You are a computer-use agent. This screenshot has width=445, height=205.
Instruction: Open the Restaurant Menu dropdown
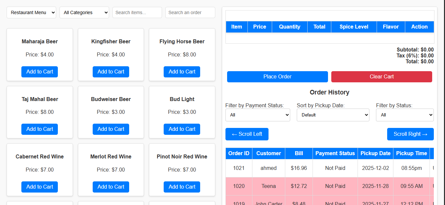[x=31, y=12]
